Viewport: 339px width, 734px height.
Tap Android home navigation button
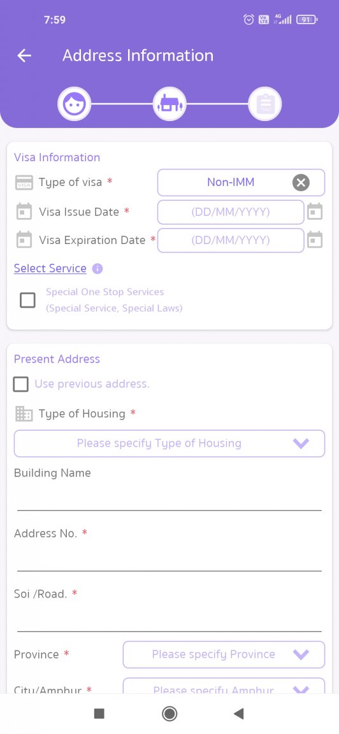(169, 714)
